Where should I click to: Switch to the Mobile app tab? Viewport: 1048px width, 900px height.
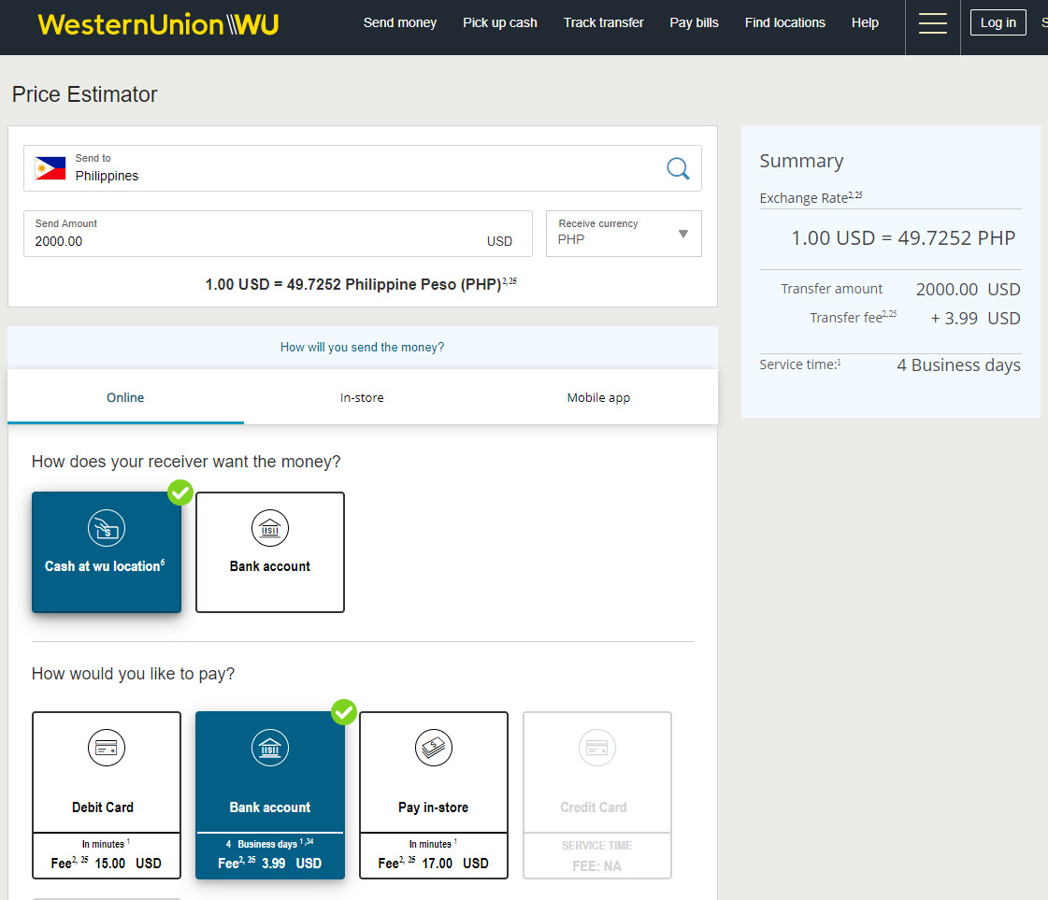pyautogui.click(x=599, y=397)
